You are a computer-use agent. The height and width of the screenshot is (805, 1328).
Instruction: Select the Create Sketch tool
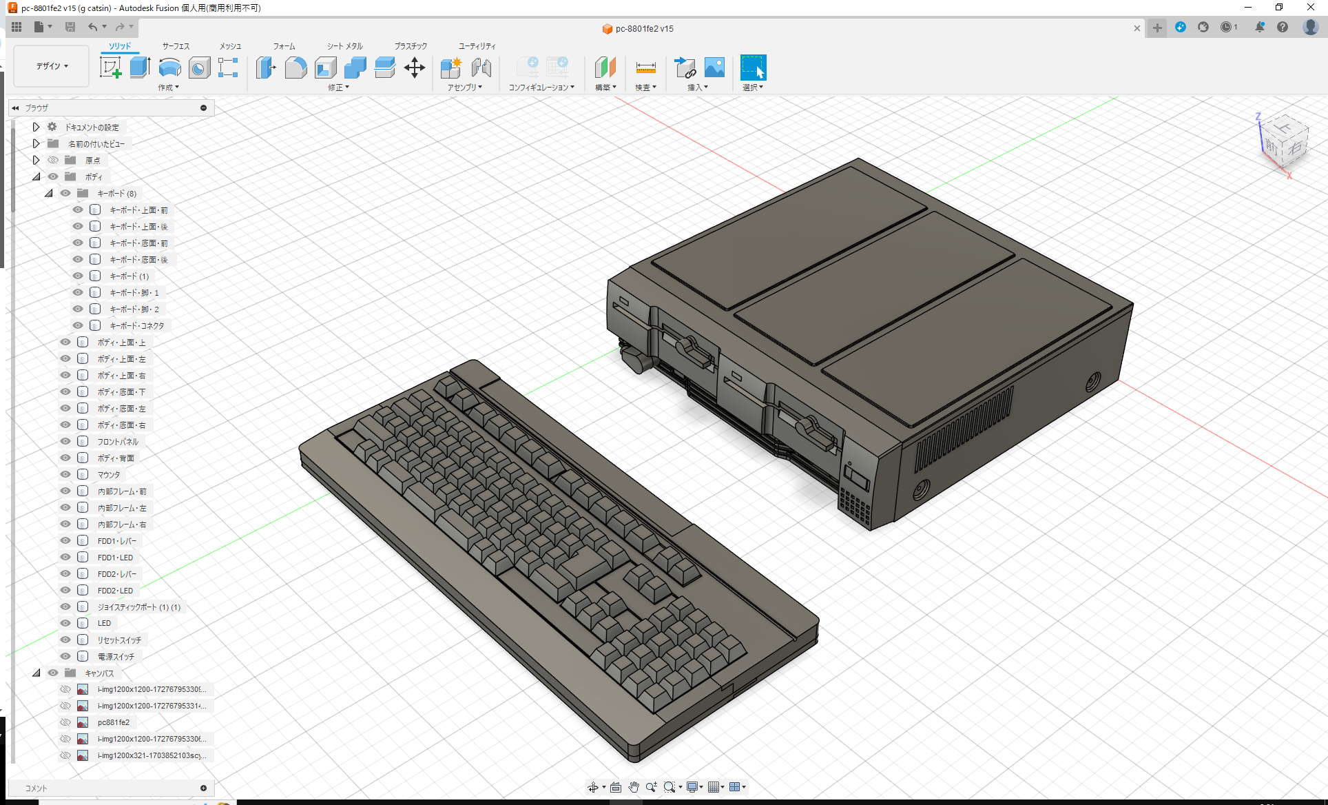tap(110, 67)
